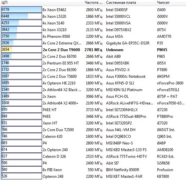
Task: Sort by the ЦП column header
Action: tap(41, 3)
